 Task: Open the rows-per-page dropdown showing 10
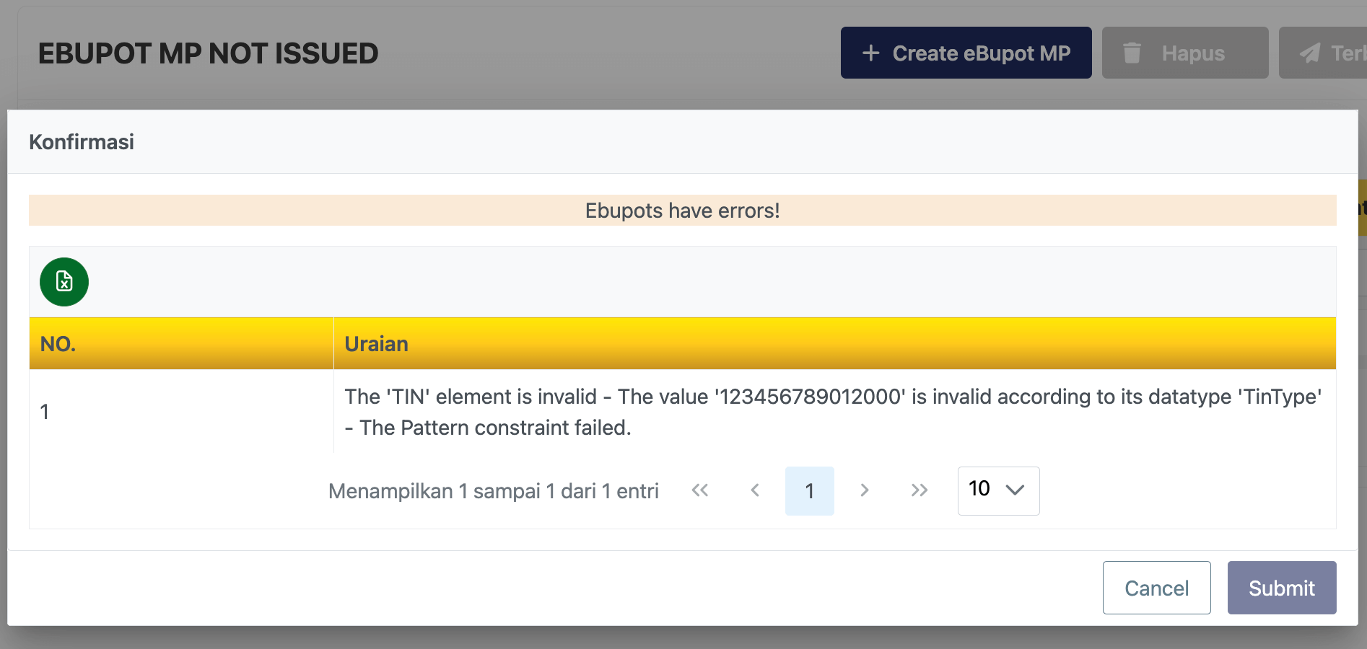click(998, 490)
